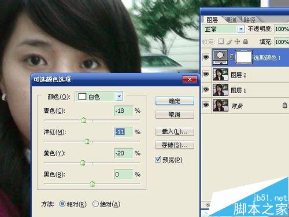The height and width of the screenshot is (217, 289).
Task: Click the lock position move icon
Action: (237, 42)
